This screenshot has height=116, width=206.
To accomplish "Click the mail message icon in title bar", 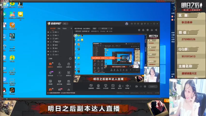I will pyautogui.click(x=135, y=24).
